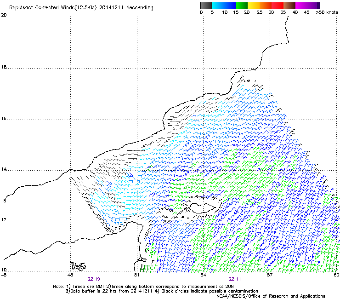Click the green 15–20 knot legend swatch
The image size is (340, 299).
pos(242,6)
